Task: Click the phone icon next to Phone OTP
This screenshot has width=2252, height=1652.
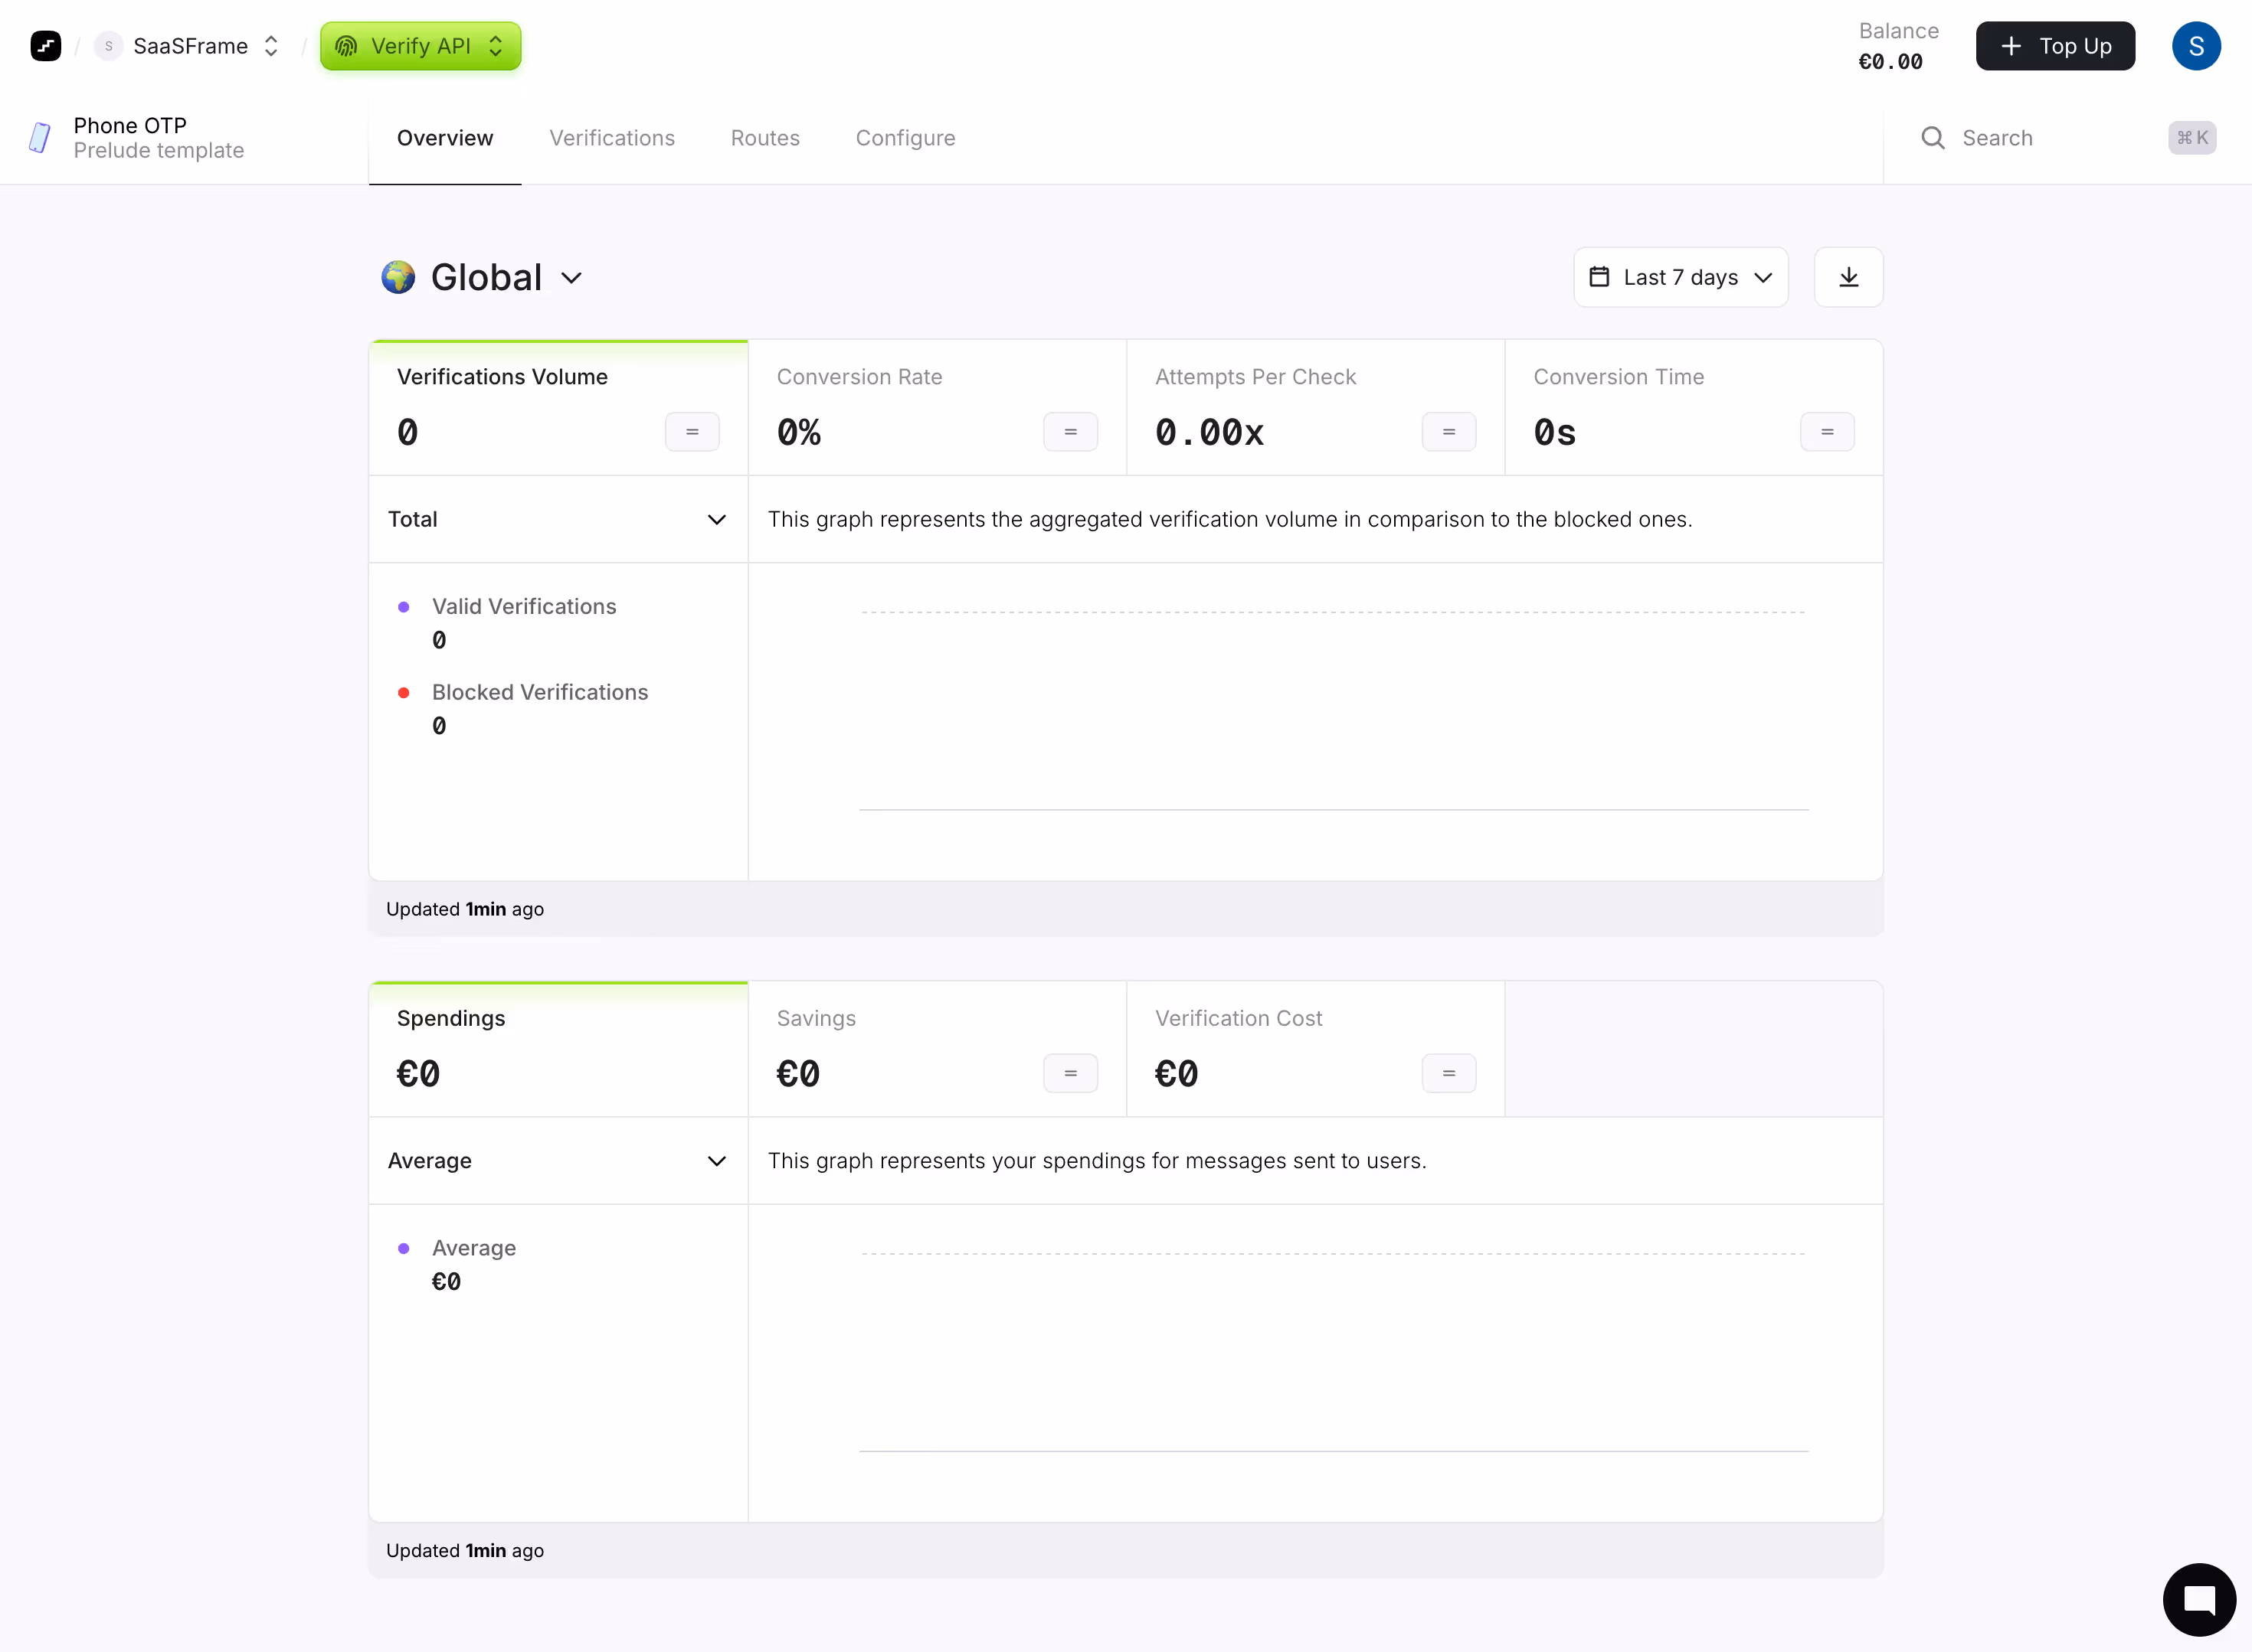Action: coord(39,138)
